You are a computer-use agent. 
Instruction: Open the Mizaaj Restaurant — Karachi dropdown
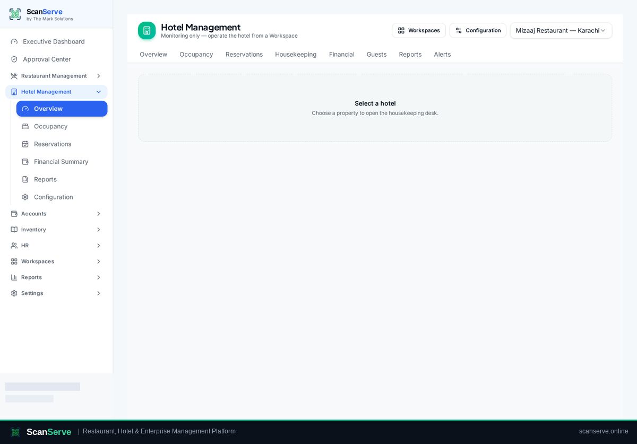click(x=561, y=30)
